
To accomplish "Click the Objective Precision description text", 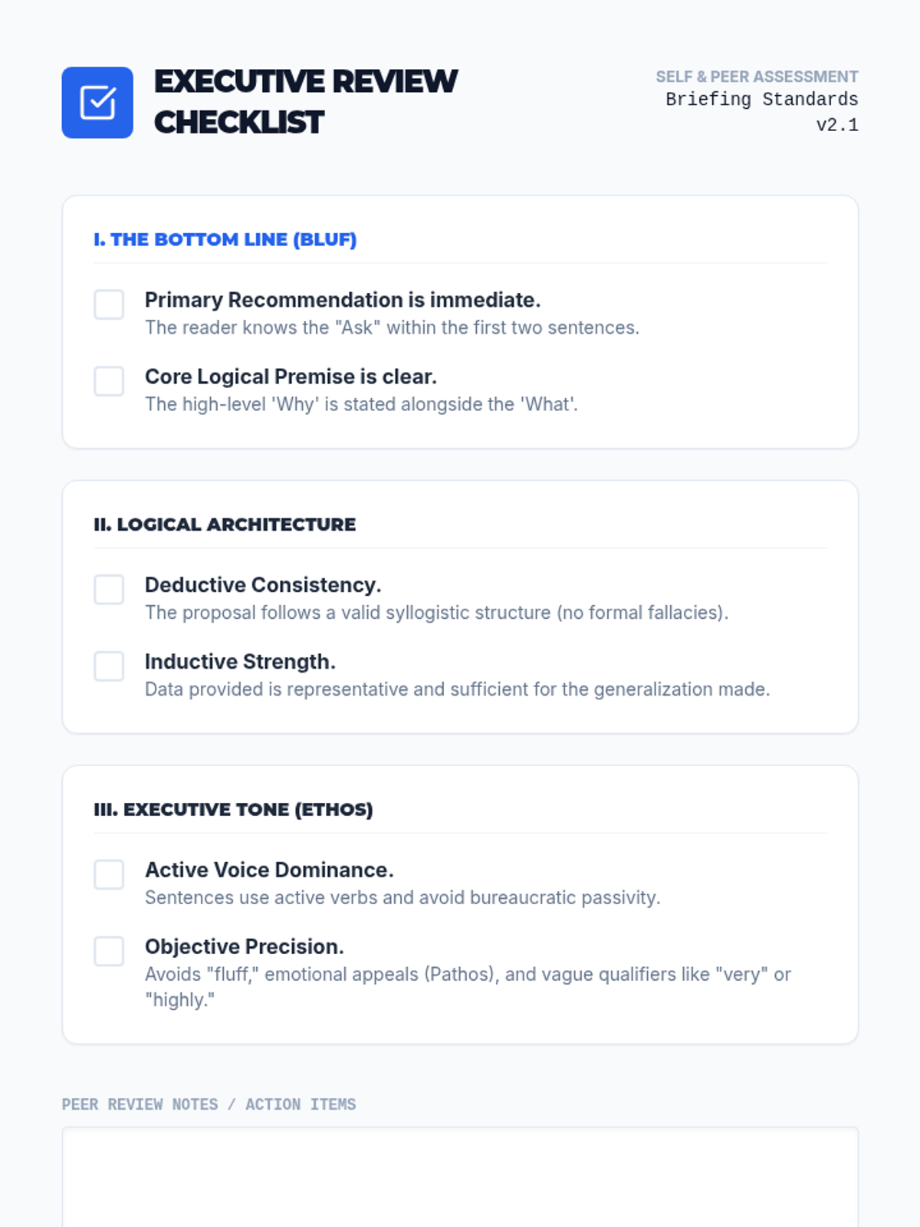I will point(467,975).
